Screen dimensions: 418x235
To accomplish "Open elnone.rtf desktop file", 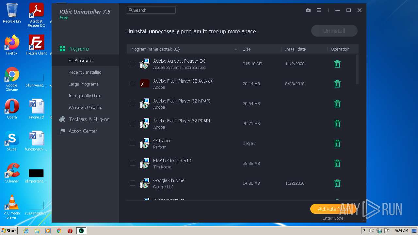I will click(x=36, y=109).
